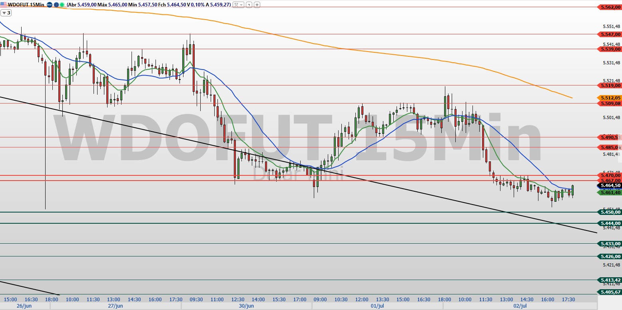Click the 27/jun date segment on timeline
The image size is (622, 310).
pos(115,306)
